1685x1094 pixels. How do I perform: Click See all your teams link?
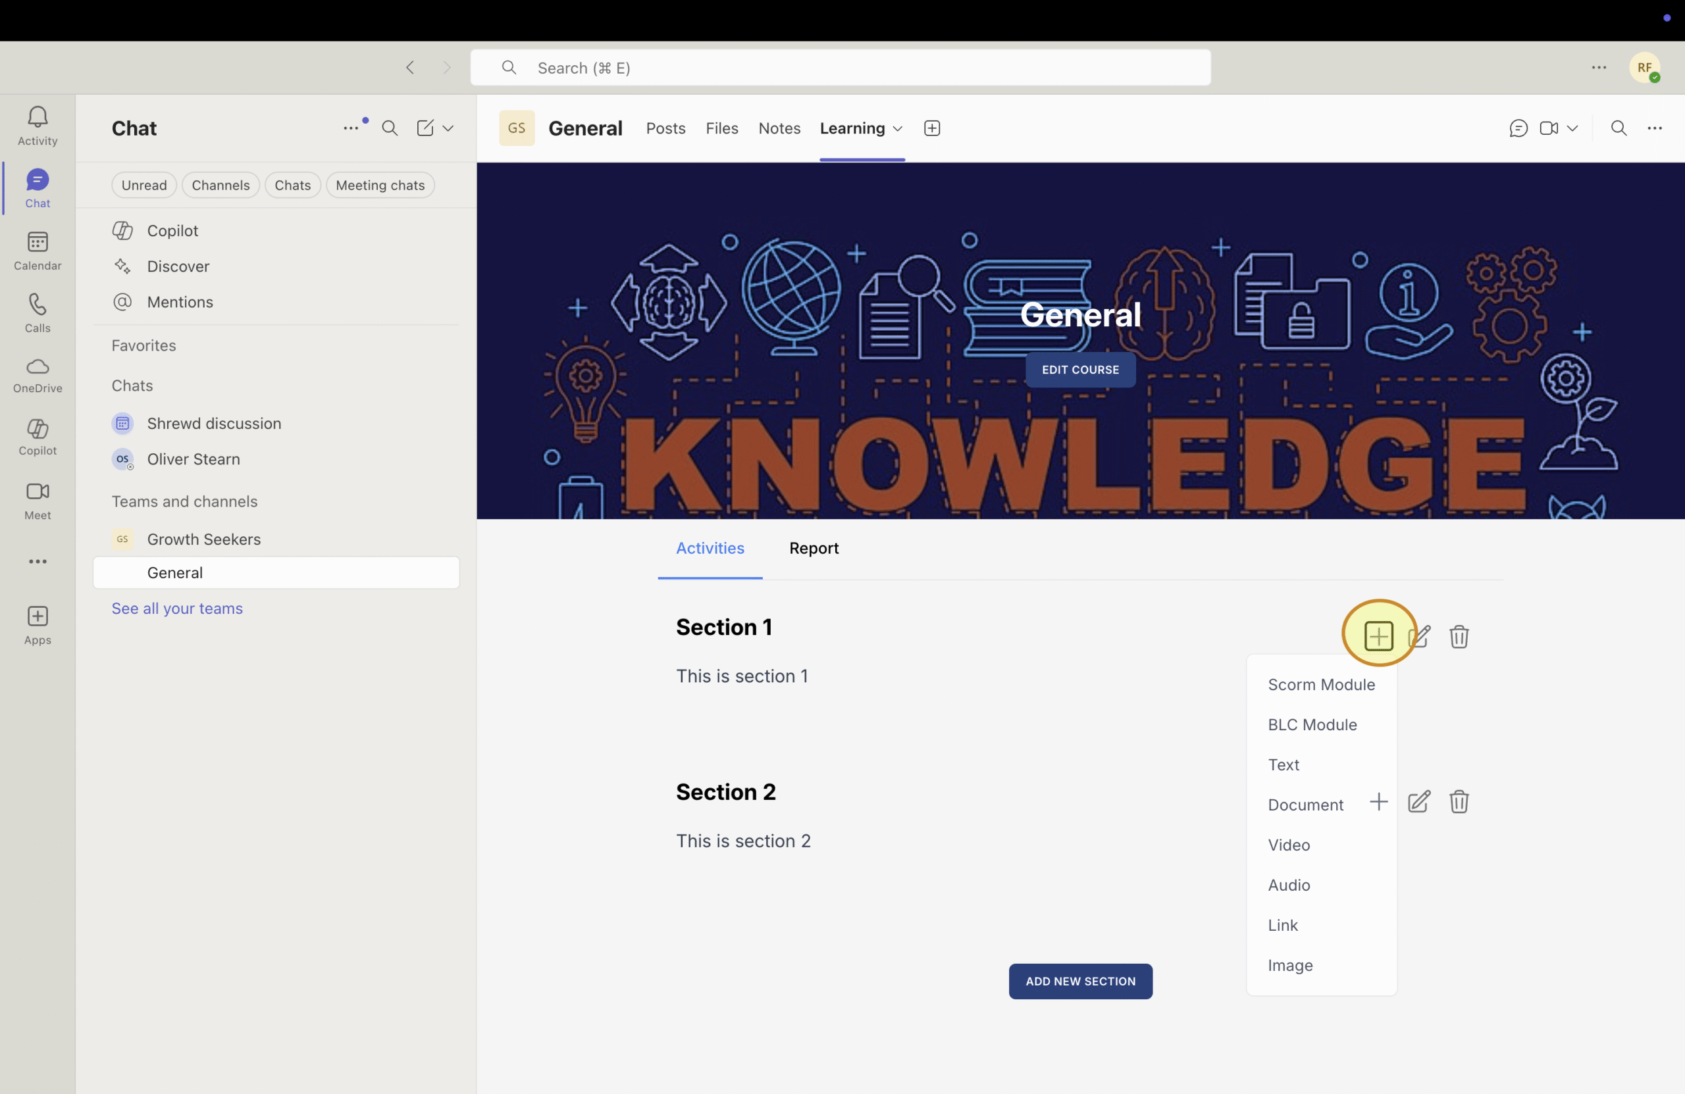tap(177, 609)
